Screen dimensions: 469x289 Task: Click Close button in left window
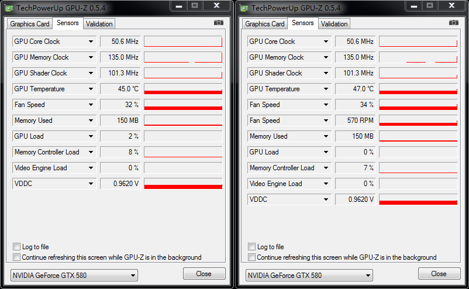point(204,274)
